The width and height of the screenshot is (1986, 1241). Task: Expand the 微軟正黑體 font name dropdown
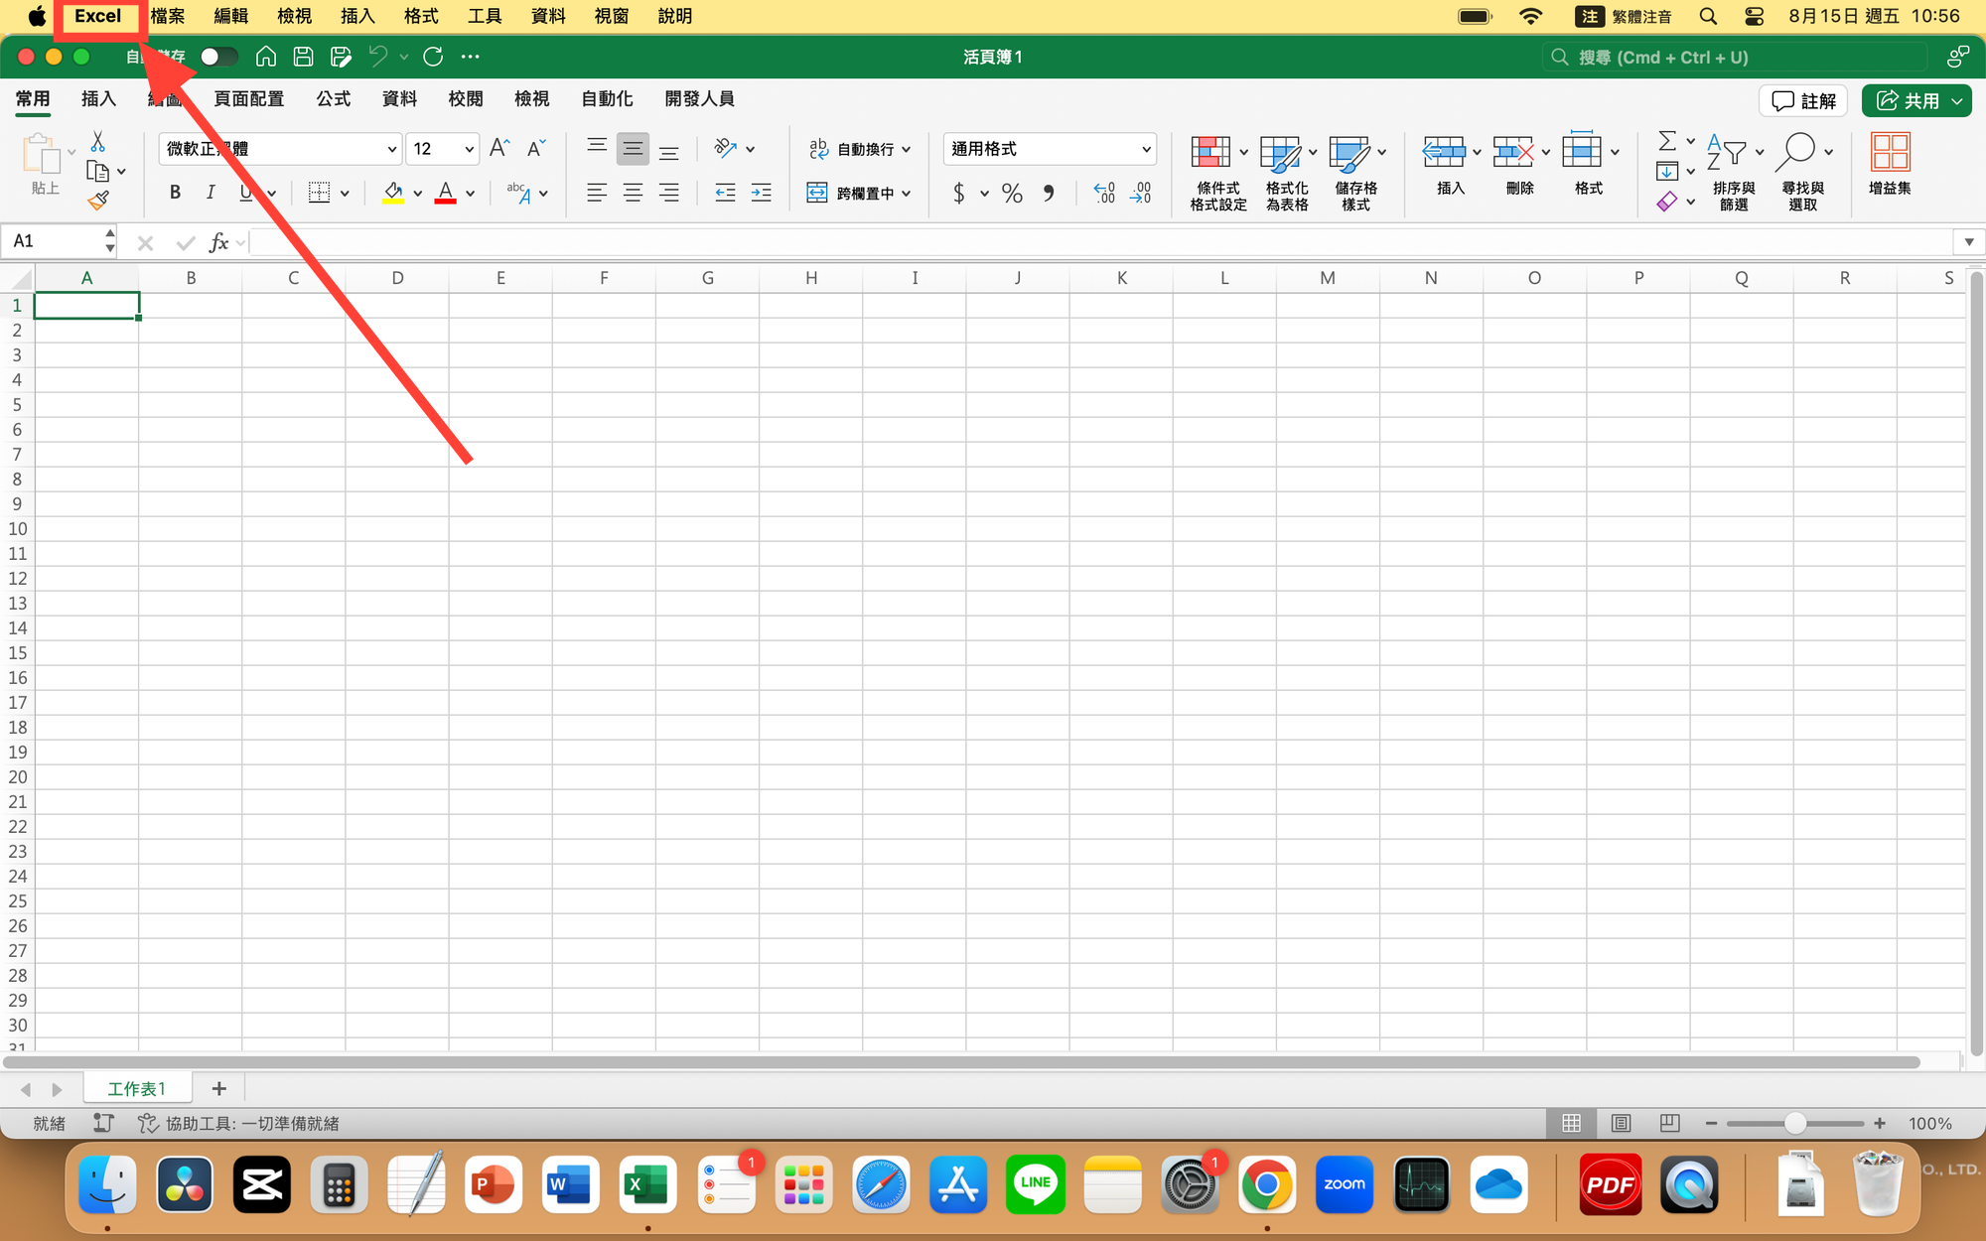click(391, 149)
